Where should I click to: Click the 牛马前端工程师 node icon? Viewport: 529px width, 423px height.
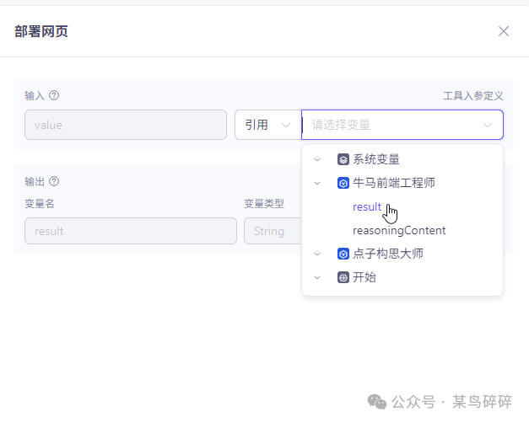click(x=343, y=183)
